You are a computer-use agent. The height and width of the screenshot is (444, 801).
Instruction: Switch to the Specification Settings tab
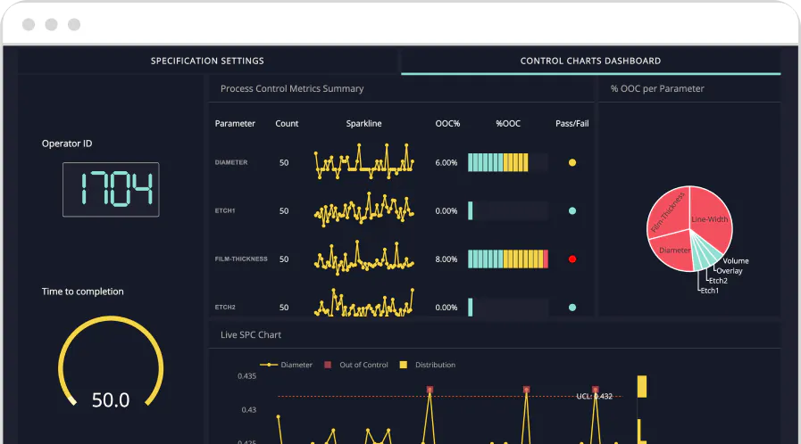pos(207,61)
